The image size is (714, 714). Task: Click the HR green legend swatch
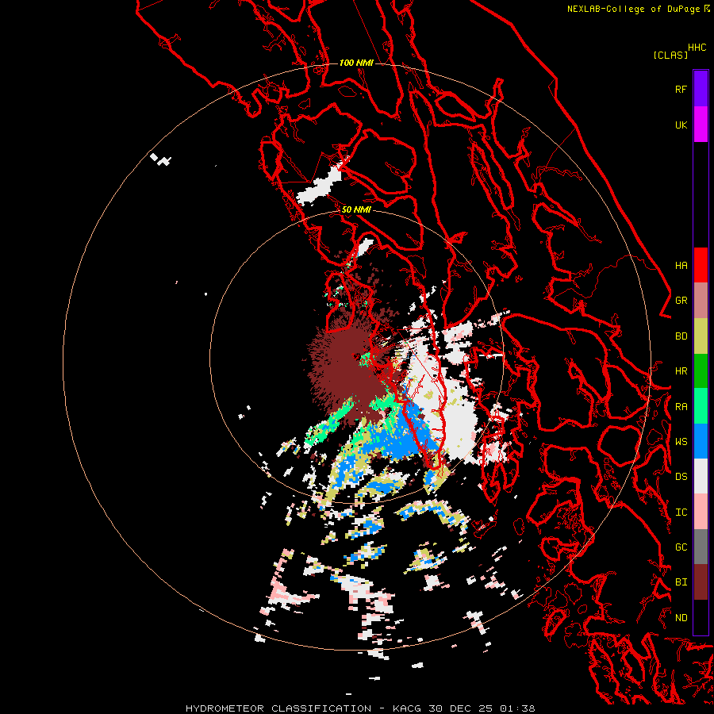click(x=701, y=371)
